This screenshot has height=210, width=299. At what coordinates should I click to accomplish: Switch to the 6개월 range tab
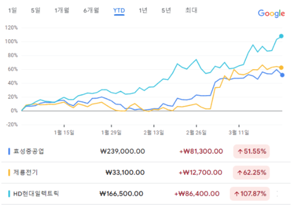(x=91, y=10)
